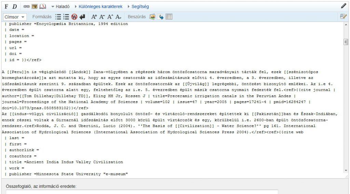Click the text '| work =' line
The height and width of the screenshot is (194, 350).
click(14, 168)
